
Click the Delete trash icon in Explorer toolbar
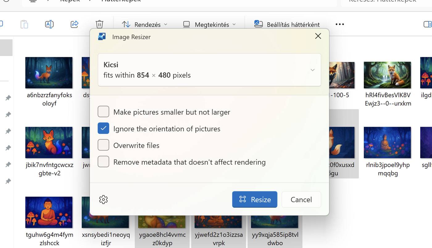99,24
